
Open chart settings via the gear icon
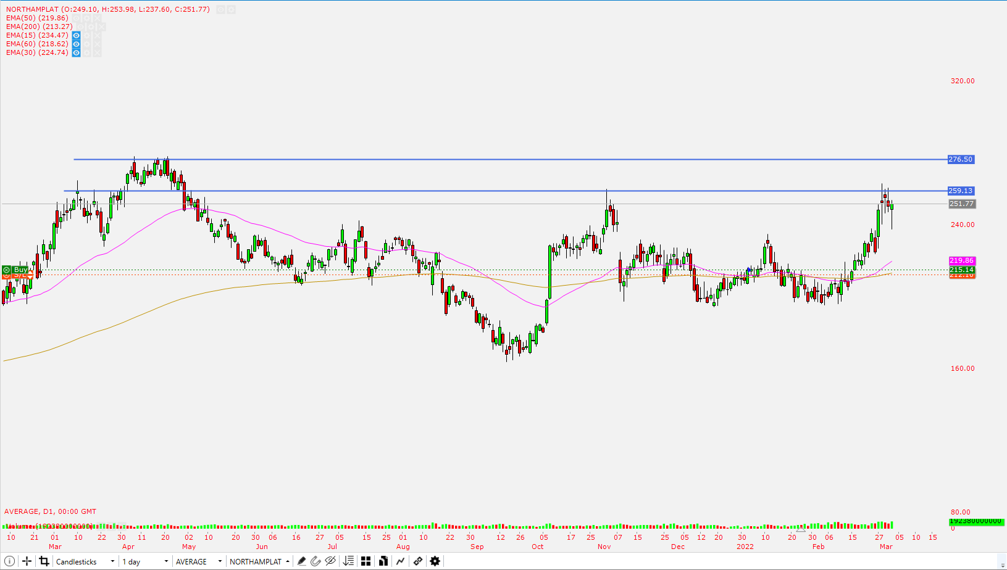pos(435,561)
